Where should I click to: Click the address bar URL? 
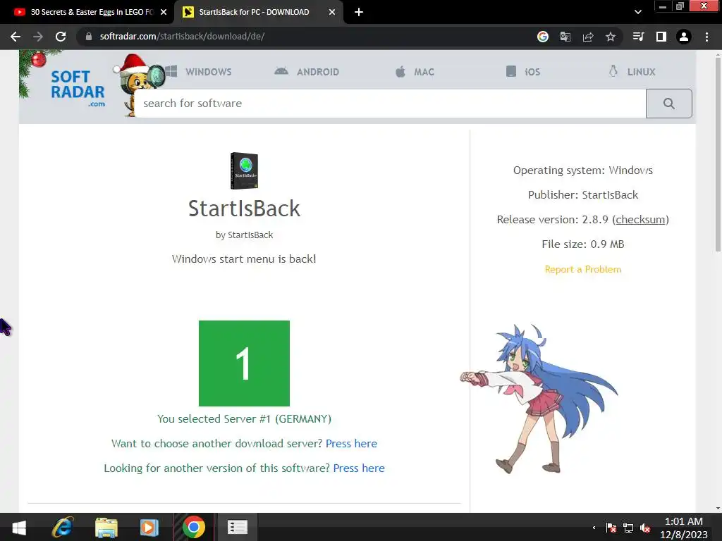(x=182, y=37)
